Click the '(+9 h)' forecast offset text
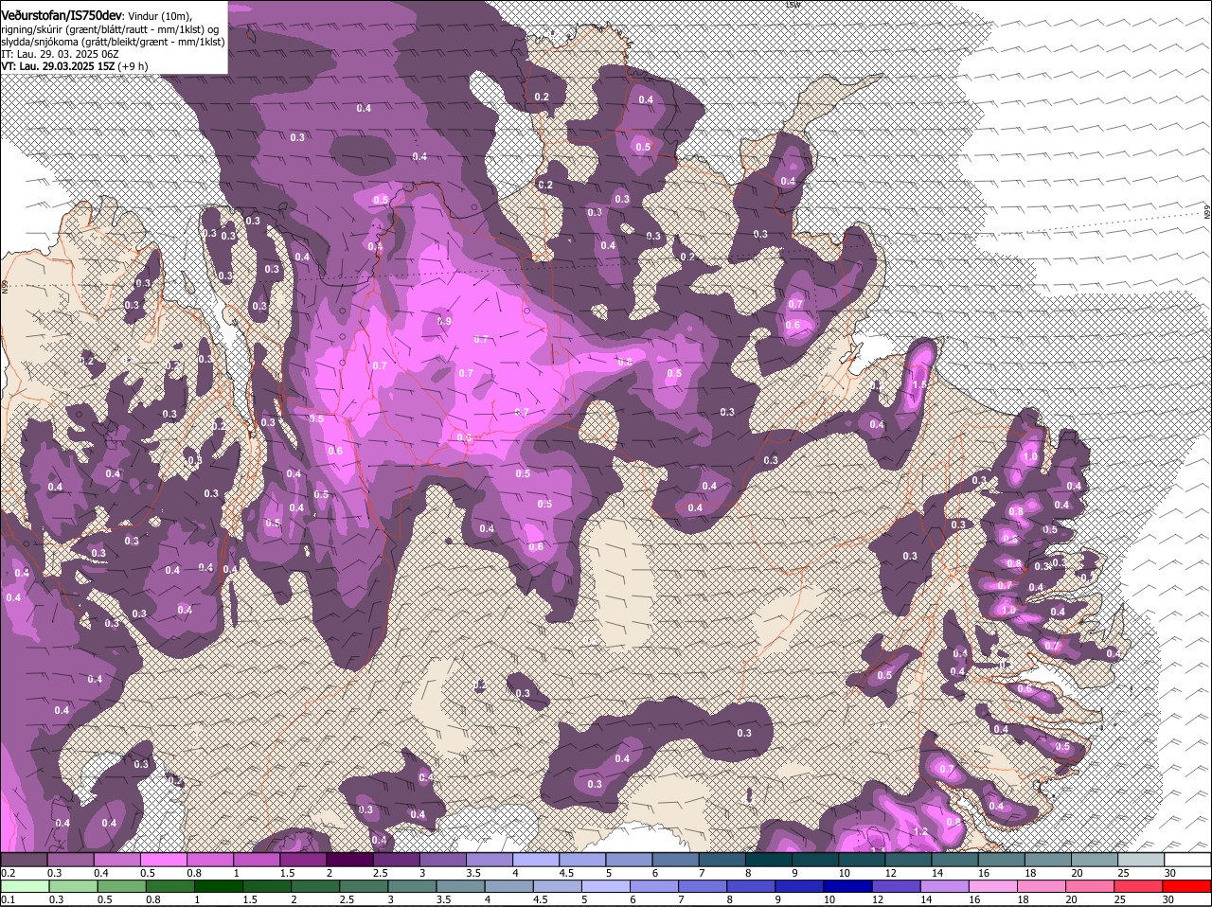Viewport: 1212px width, 907px height. [x=134, y=66]
